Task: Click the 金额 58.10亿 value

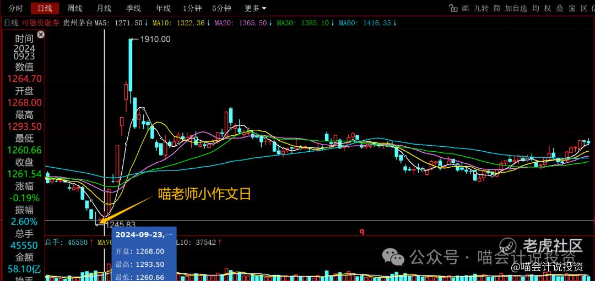Action: click(24, 269)
